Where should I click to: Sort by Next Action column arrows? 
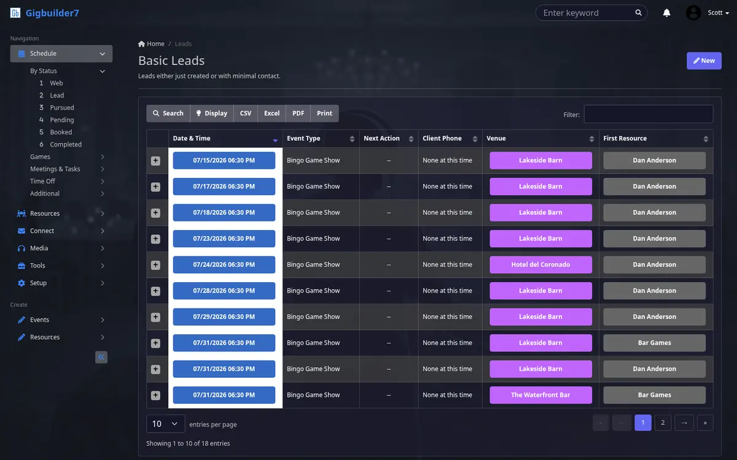(x=411, y=139)
